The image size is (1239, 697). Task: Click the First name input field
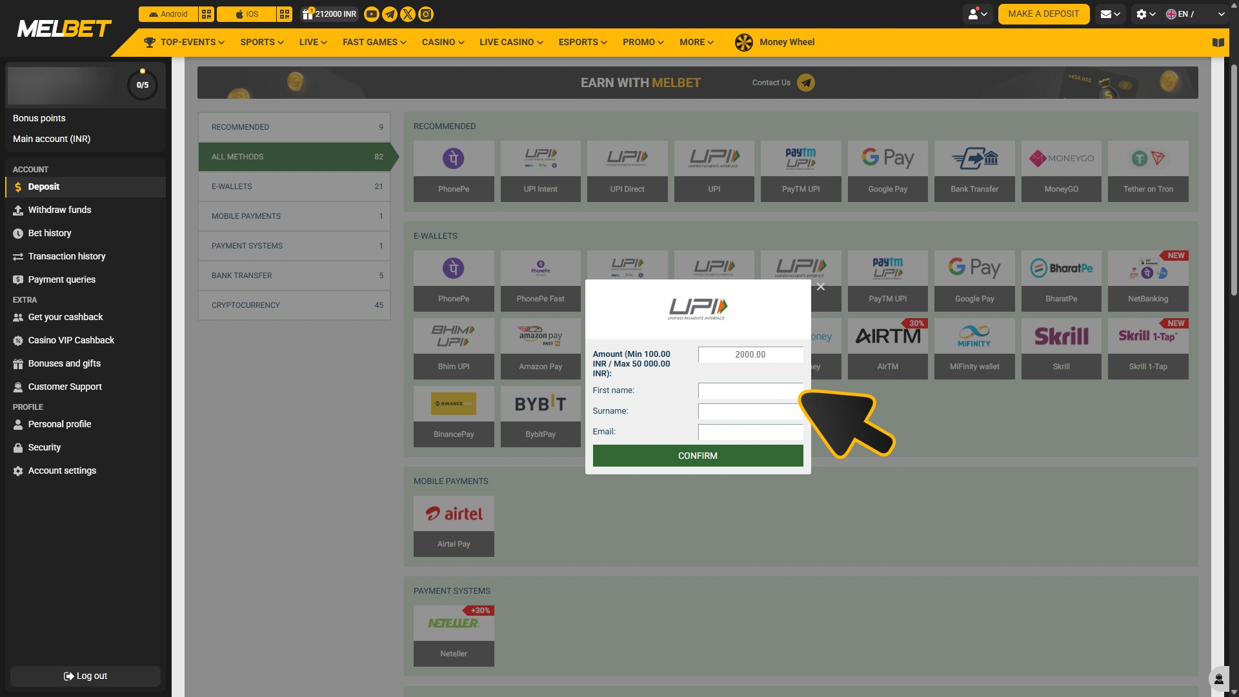pyautogui.click(x=750, y=390)
